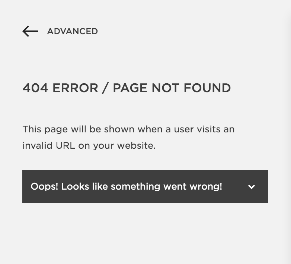
Task: Click the 'invalid URL on your website' line
Action: click(89, 145)
